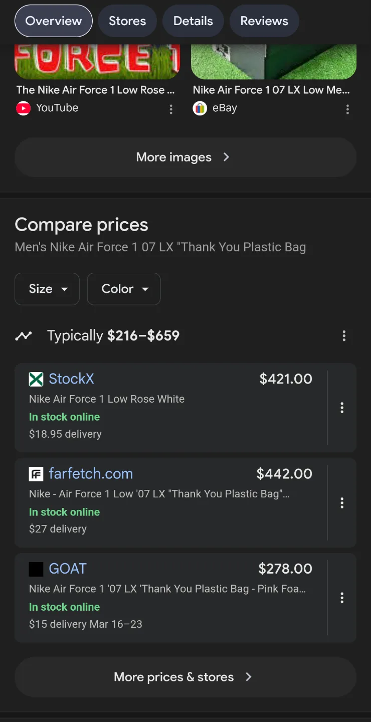Image resolution: width=371 pixels, height=722 pixels.
Task: Open options menu for the GOAT listing
Action: (342, 598)
